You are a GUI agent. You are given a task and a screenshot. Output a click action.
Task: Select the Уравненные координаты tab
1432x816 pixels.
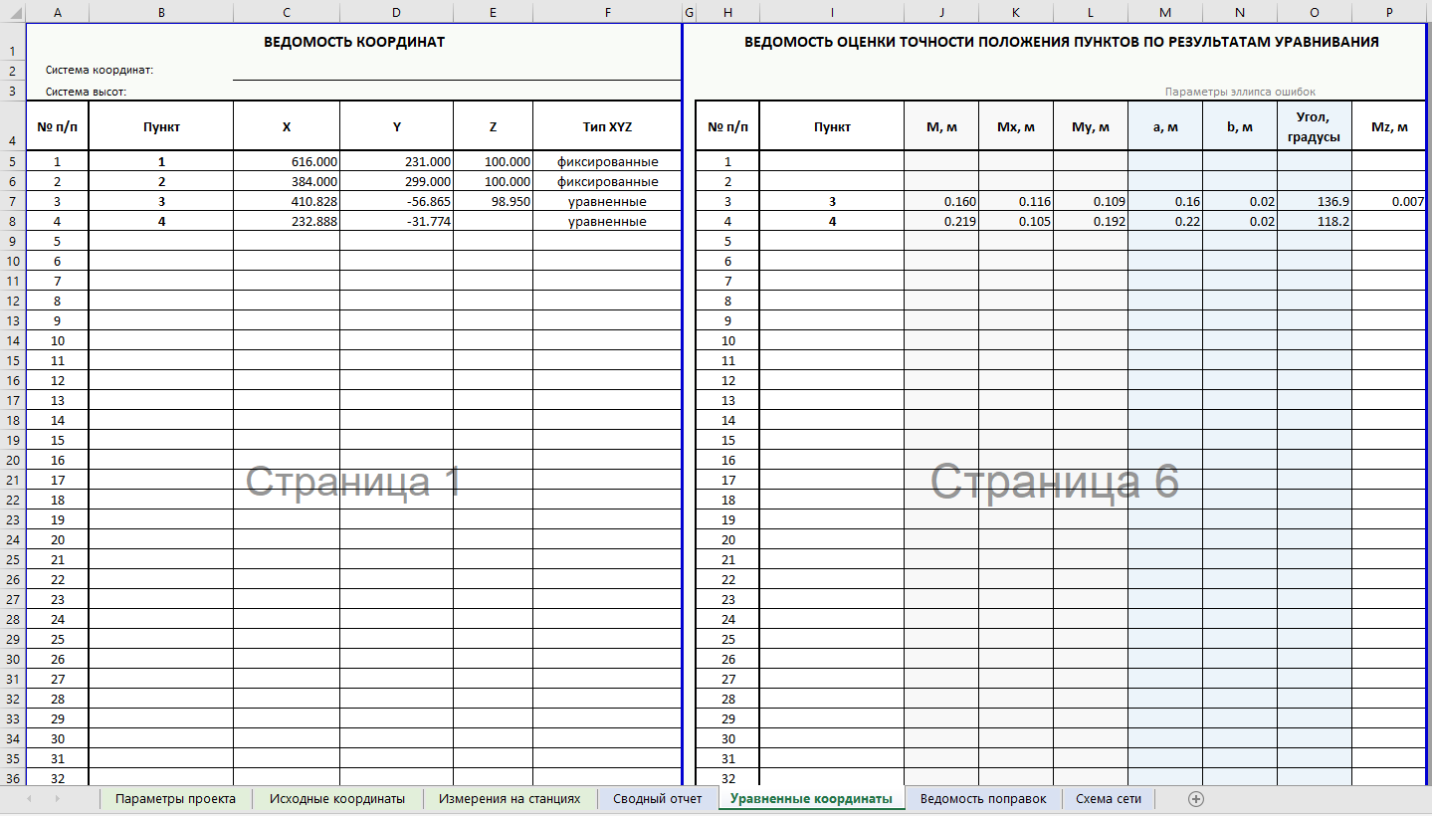(x=811, y=799)
